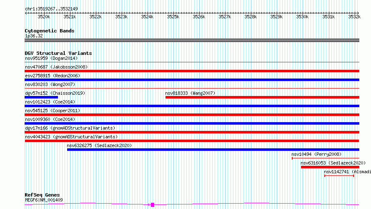Click the nsv951959 thin red line
The width and height of the screenshot is (371, 209).
192,62
